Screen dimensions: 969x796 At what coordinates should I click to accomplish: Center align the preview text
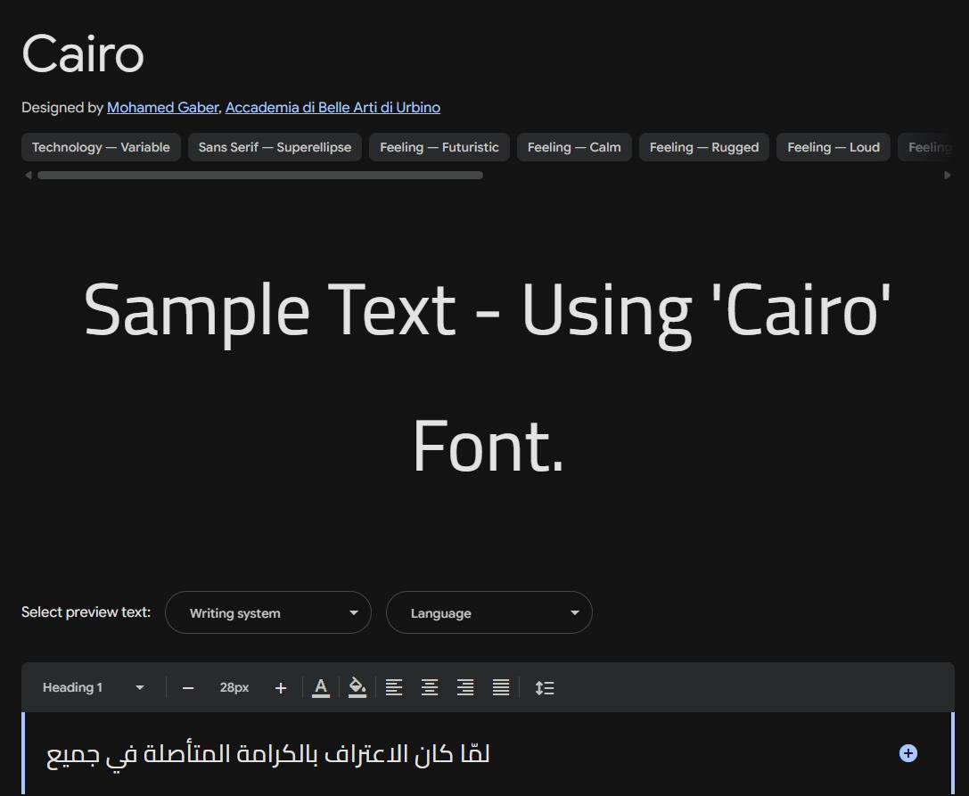coord(430,687)
